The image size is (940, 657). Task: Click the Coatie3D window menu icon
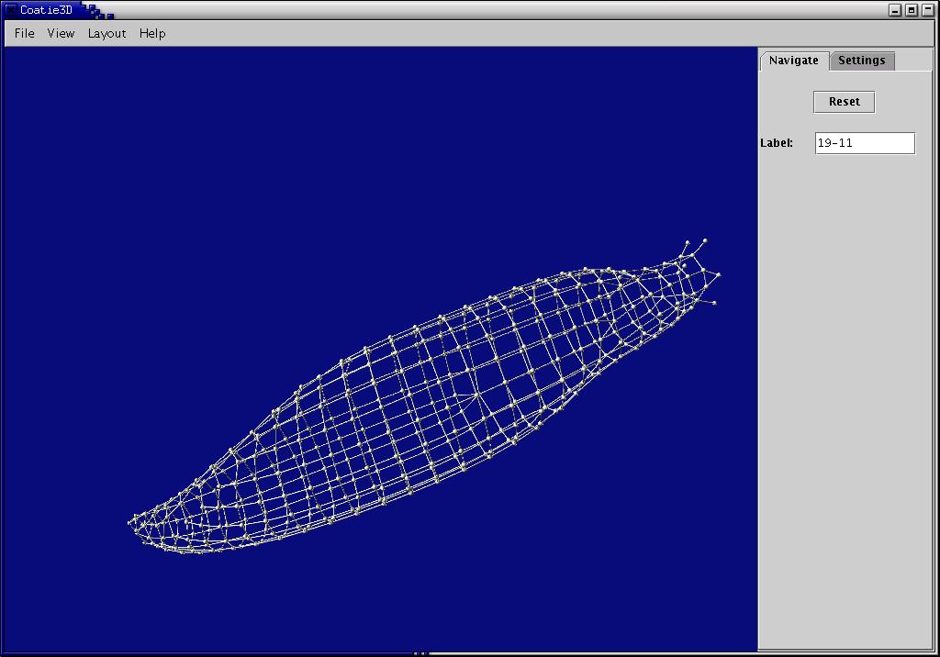point(10,10)
